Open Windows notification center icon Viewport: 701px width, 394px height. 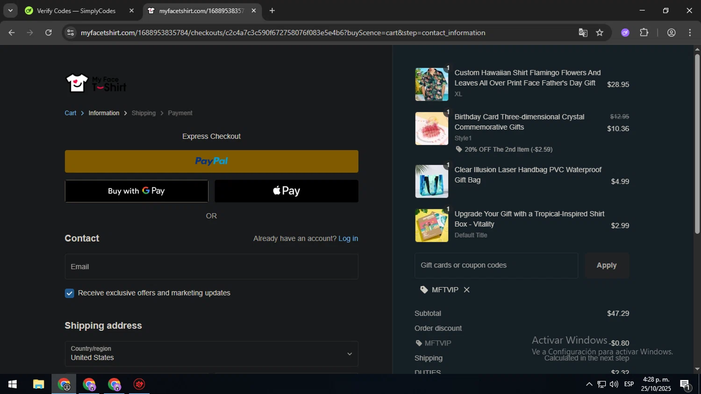(686, 385)
